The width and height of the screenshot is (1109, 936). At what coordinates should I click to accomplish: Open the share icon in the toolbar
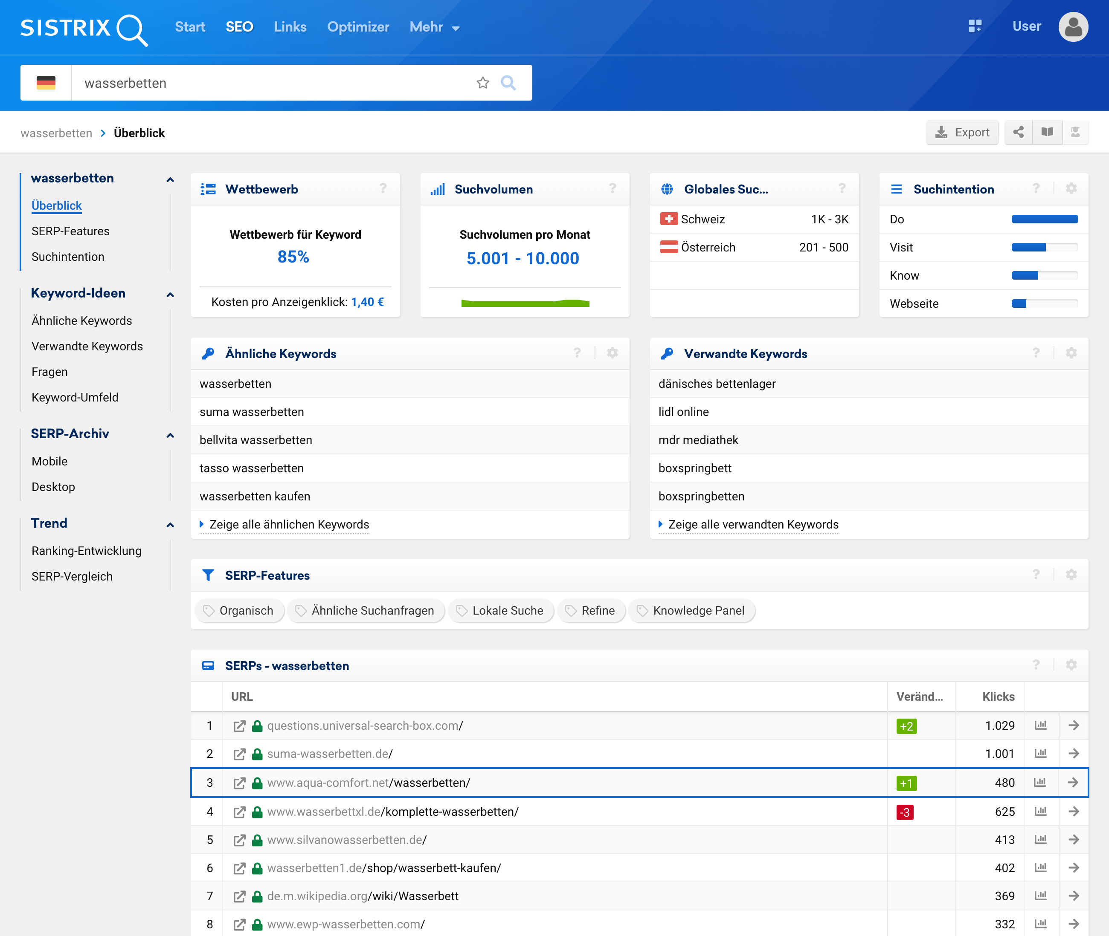tap(1018, 132)
